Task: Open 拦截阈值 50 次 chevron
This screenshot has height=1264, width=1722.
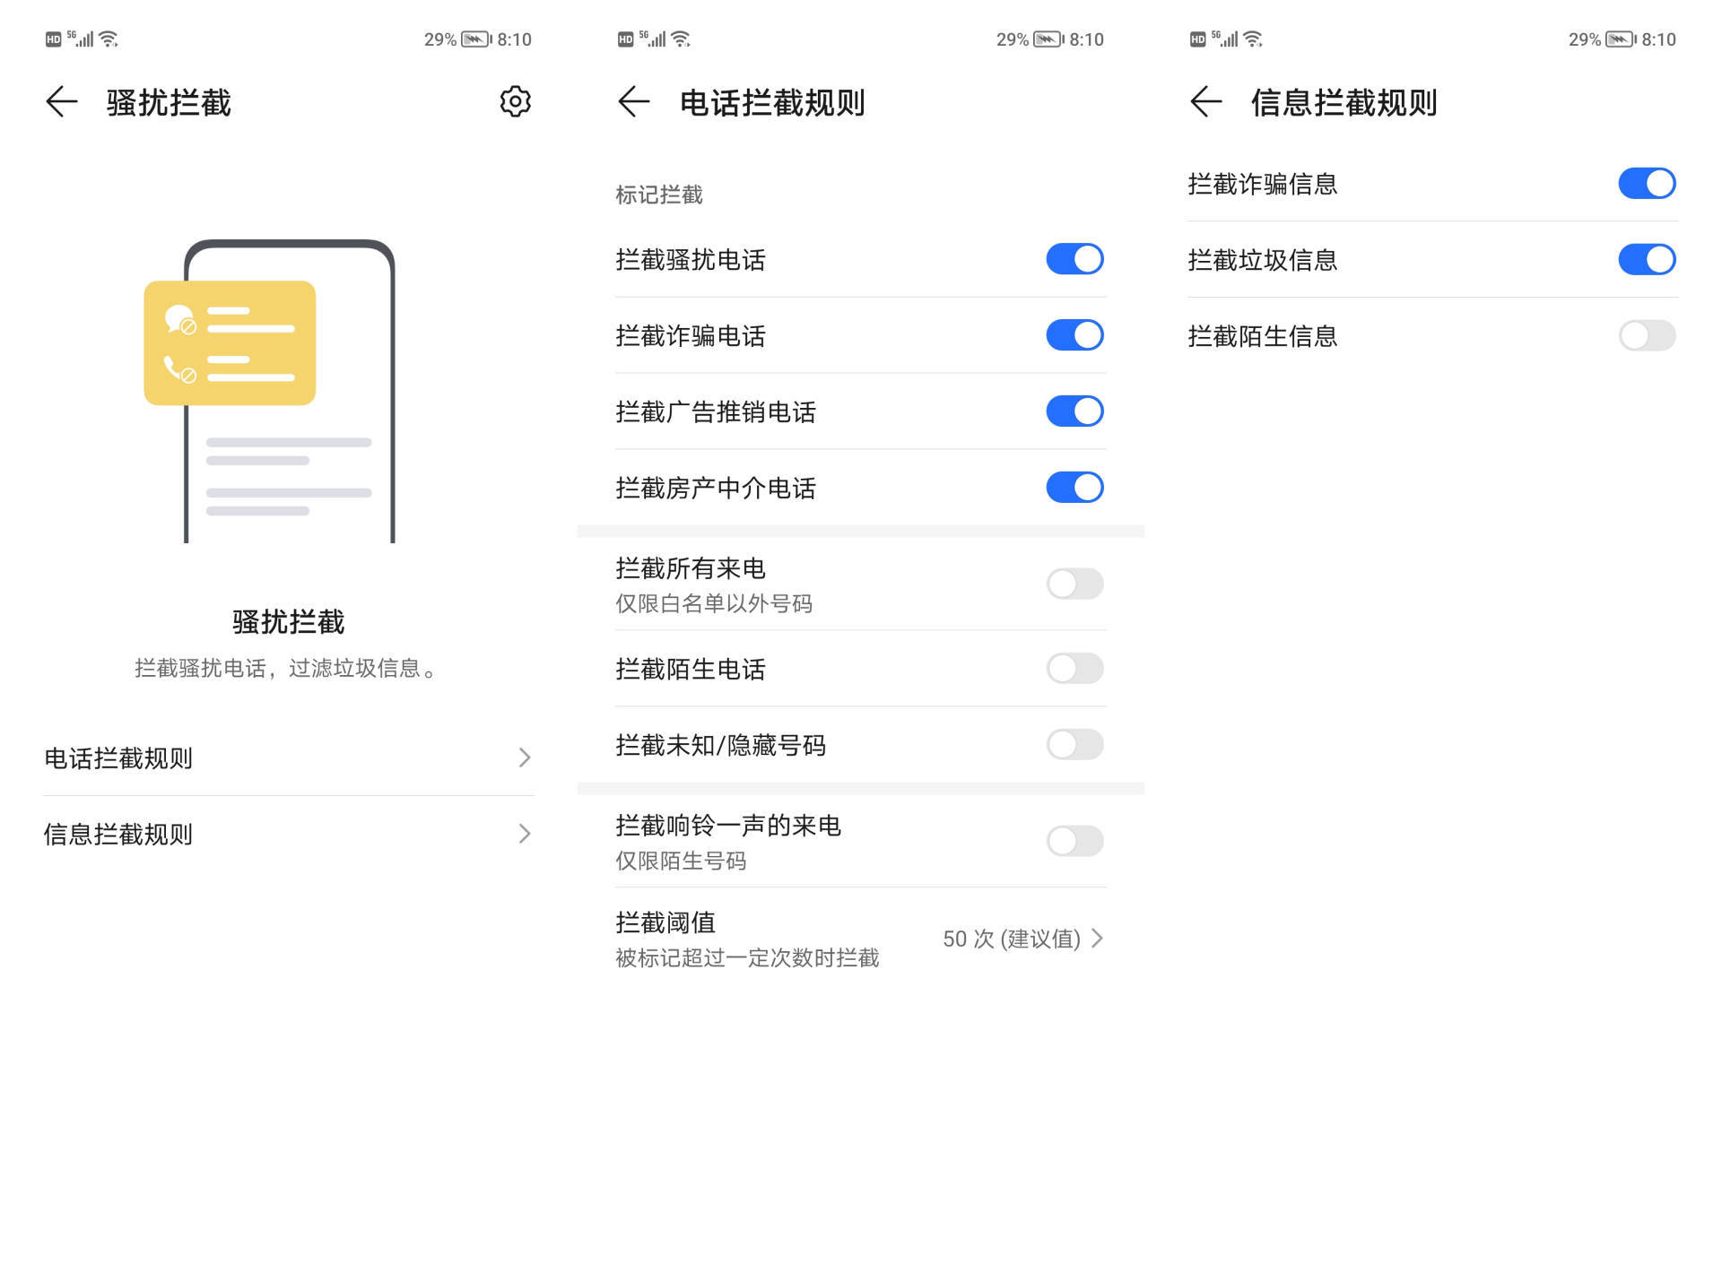Action: tap(1097, 939)
